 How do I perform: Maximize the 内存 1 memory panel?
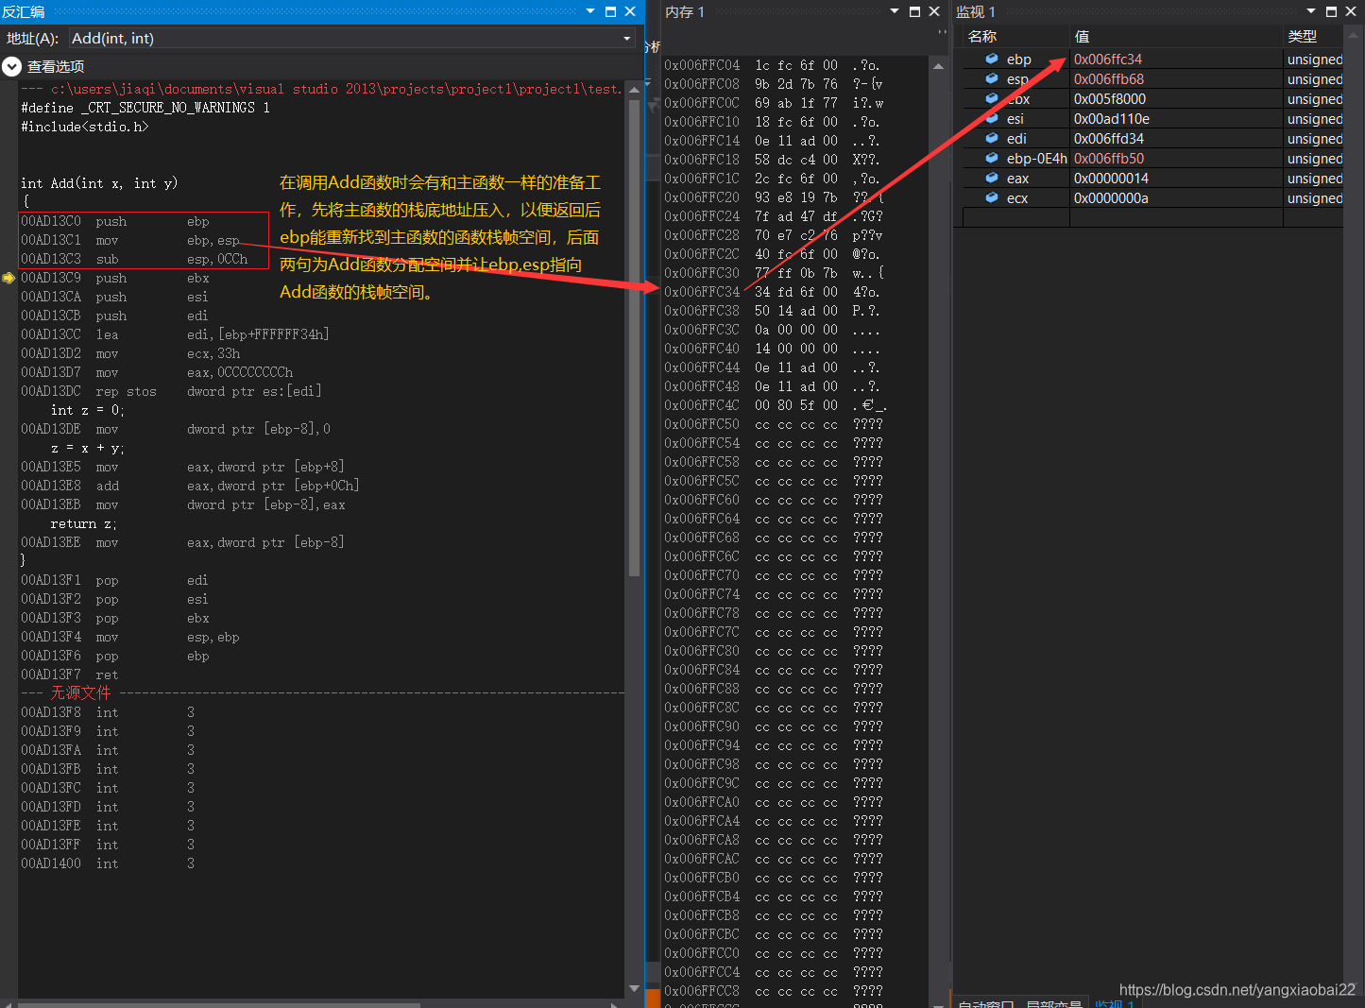914,11
